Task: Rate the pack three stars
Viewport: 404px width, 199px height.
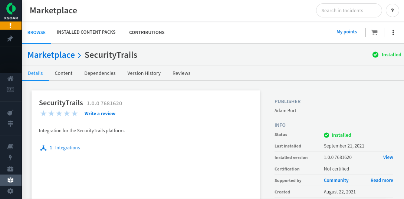Action: pos(59,113)
